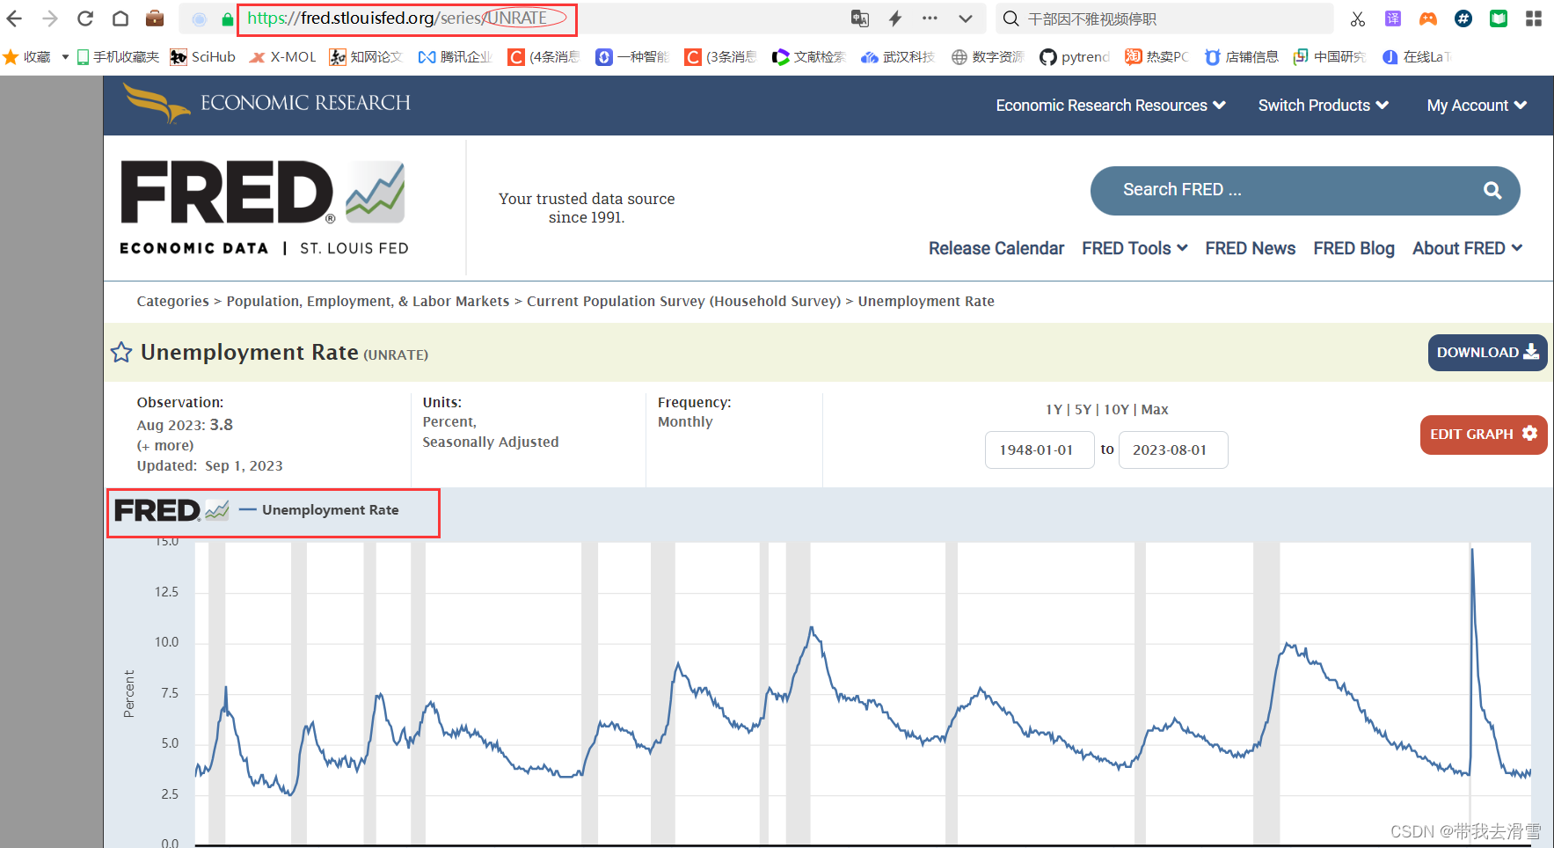This screenshot has width=1554, height=848.
Task: Click the EDIT GRAPH button
Action: click(1483, 435)
